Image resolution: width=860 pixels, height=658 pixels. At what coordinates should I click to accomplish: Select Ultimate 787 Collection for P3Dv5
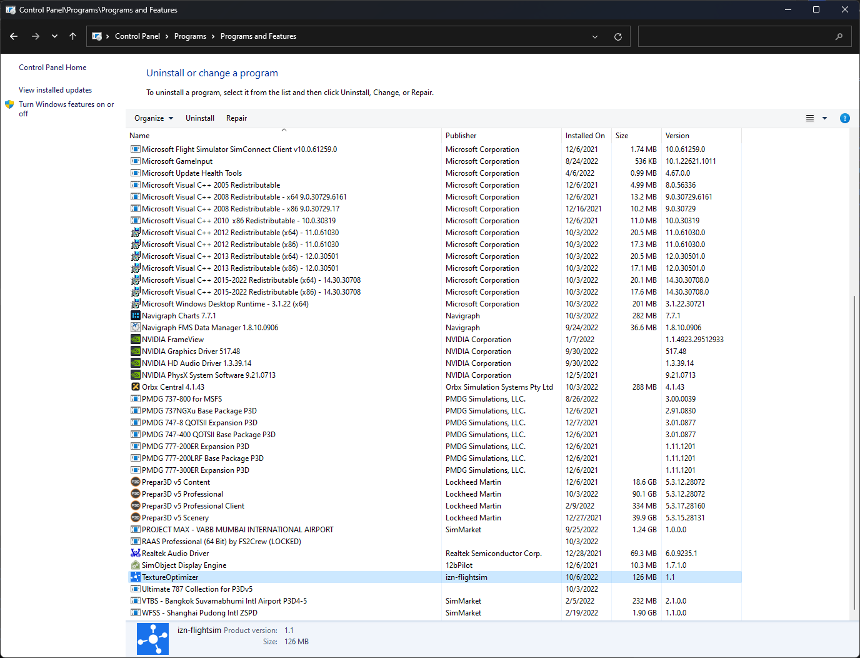pos(434,589)
